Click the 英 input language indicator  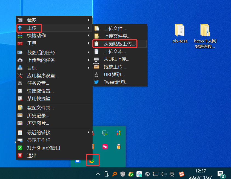[x=172, y=174]
